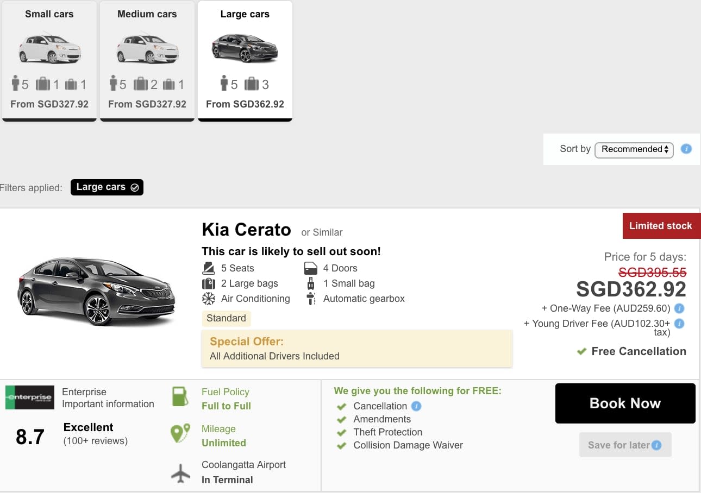Open the One-Way Fee info icon
This screenshot has height=493, width=701.
click(x=679, y=308)
